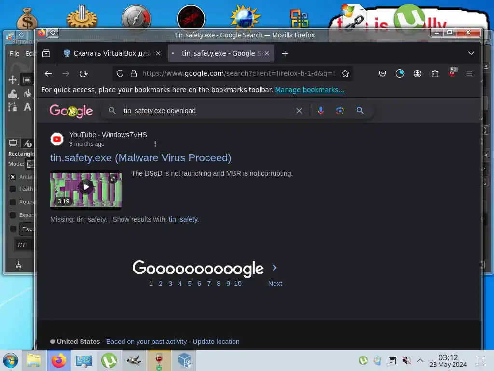This screenshot has height=371, width=494.
Task: Click the Update location link
Action: (x=216, y=342)
